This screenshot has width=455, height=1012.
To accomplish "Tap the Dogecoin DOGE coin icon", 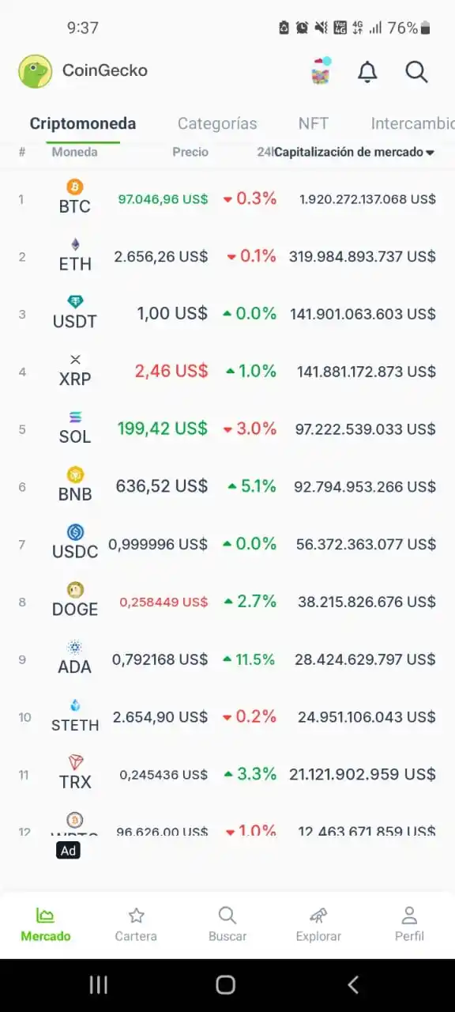I will click(x=75, y=590).
